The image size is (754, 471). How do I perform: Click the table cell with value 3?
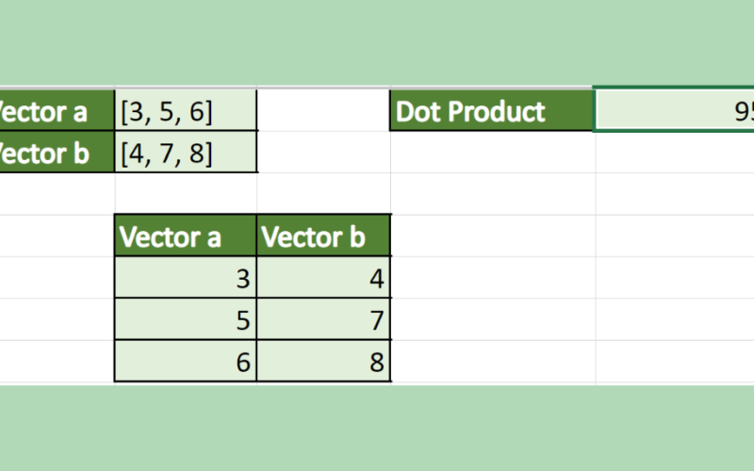pyautogui.click(x=186, y=279)
